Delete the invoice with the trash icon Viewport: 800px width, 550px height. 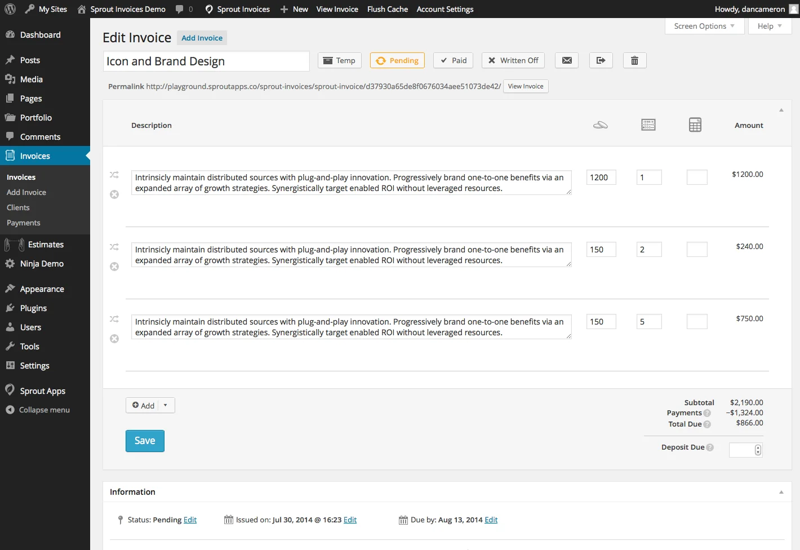634,60
